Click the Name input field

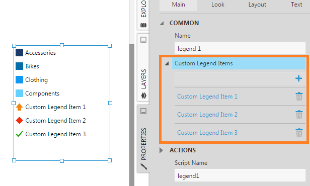pos(240,48)
